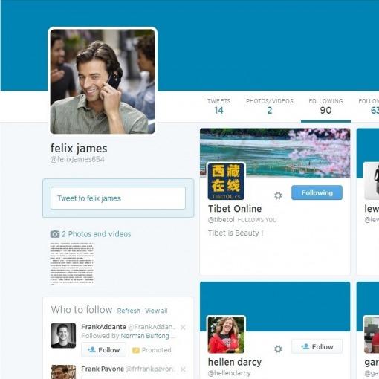Open the document photo thumbnail

pos(72,264)
